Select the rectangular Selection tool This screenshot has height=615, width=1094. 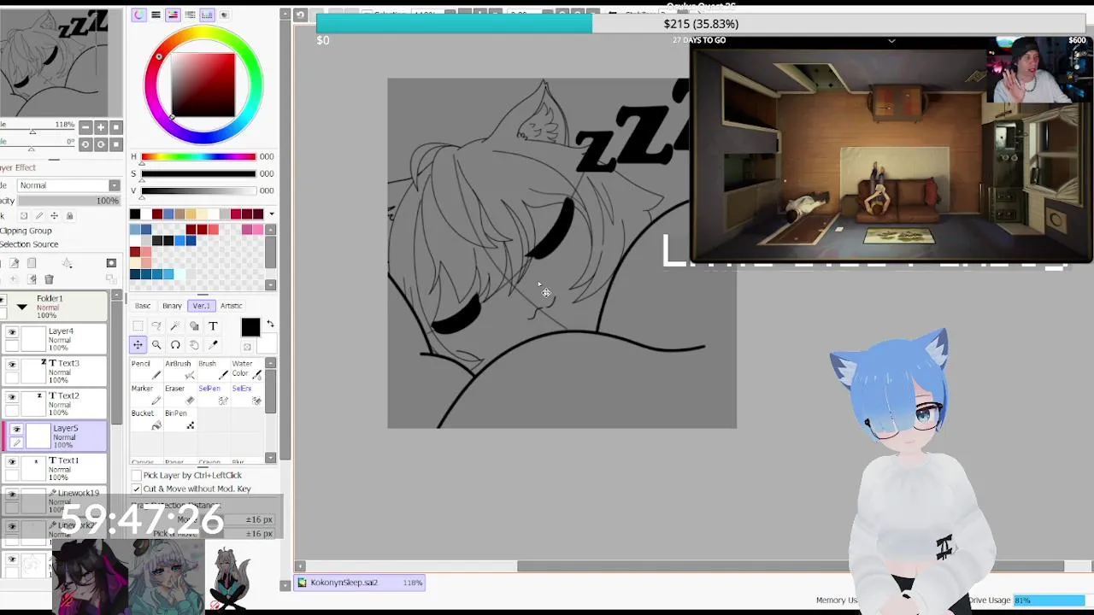tap(138, 326)
